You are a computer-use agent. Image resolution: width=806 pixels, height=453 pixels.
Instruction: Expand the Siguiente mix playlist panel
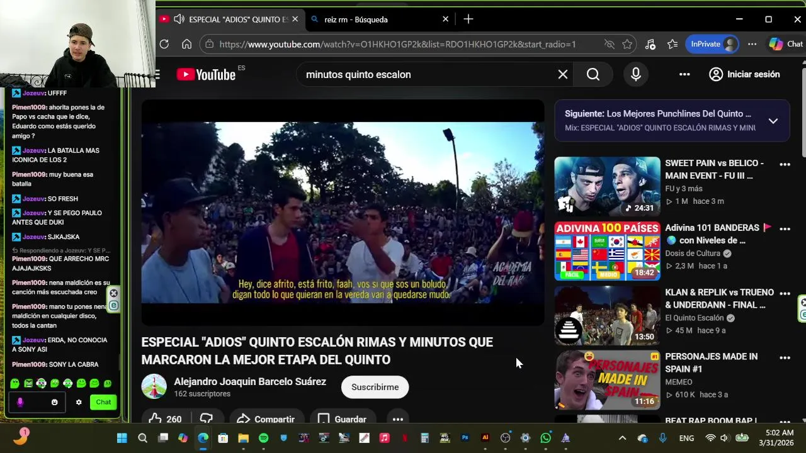(x=773, y=121)
